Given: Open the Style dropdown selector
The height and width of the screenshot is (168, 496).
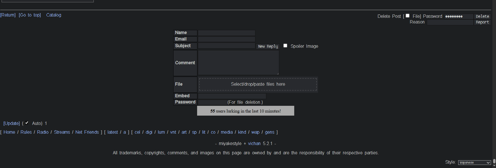Looking at the screenshot, I should pos(474,163).
